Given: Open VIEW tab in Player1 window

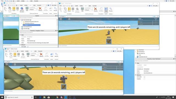Looking at the screenshot, I should tap(35, 51).
